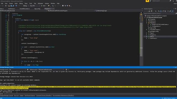The height and width of the screenshot is (99, 177).
Task: Click Sync with Active Document icon
Action: (159, 11)
